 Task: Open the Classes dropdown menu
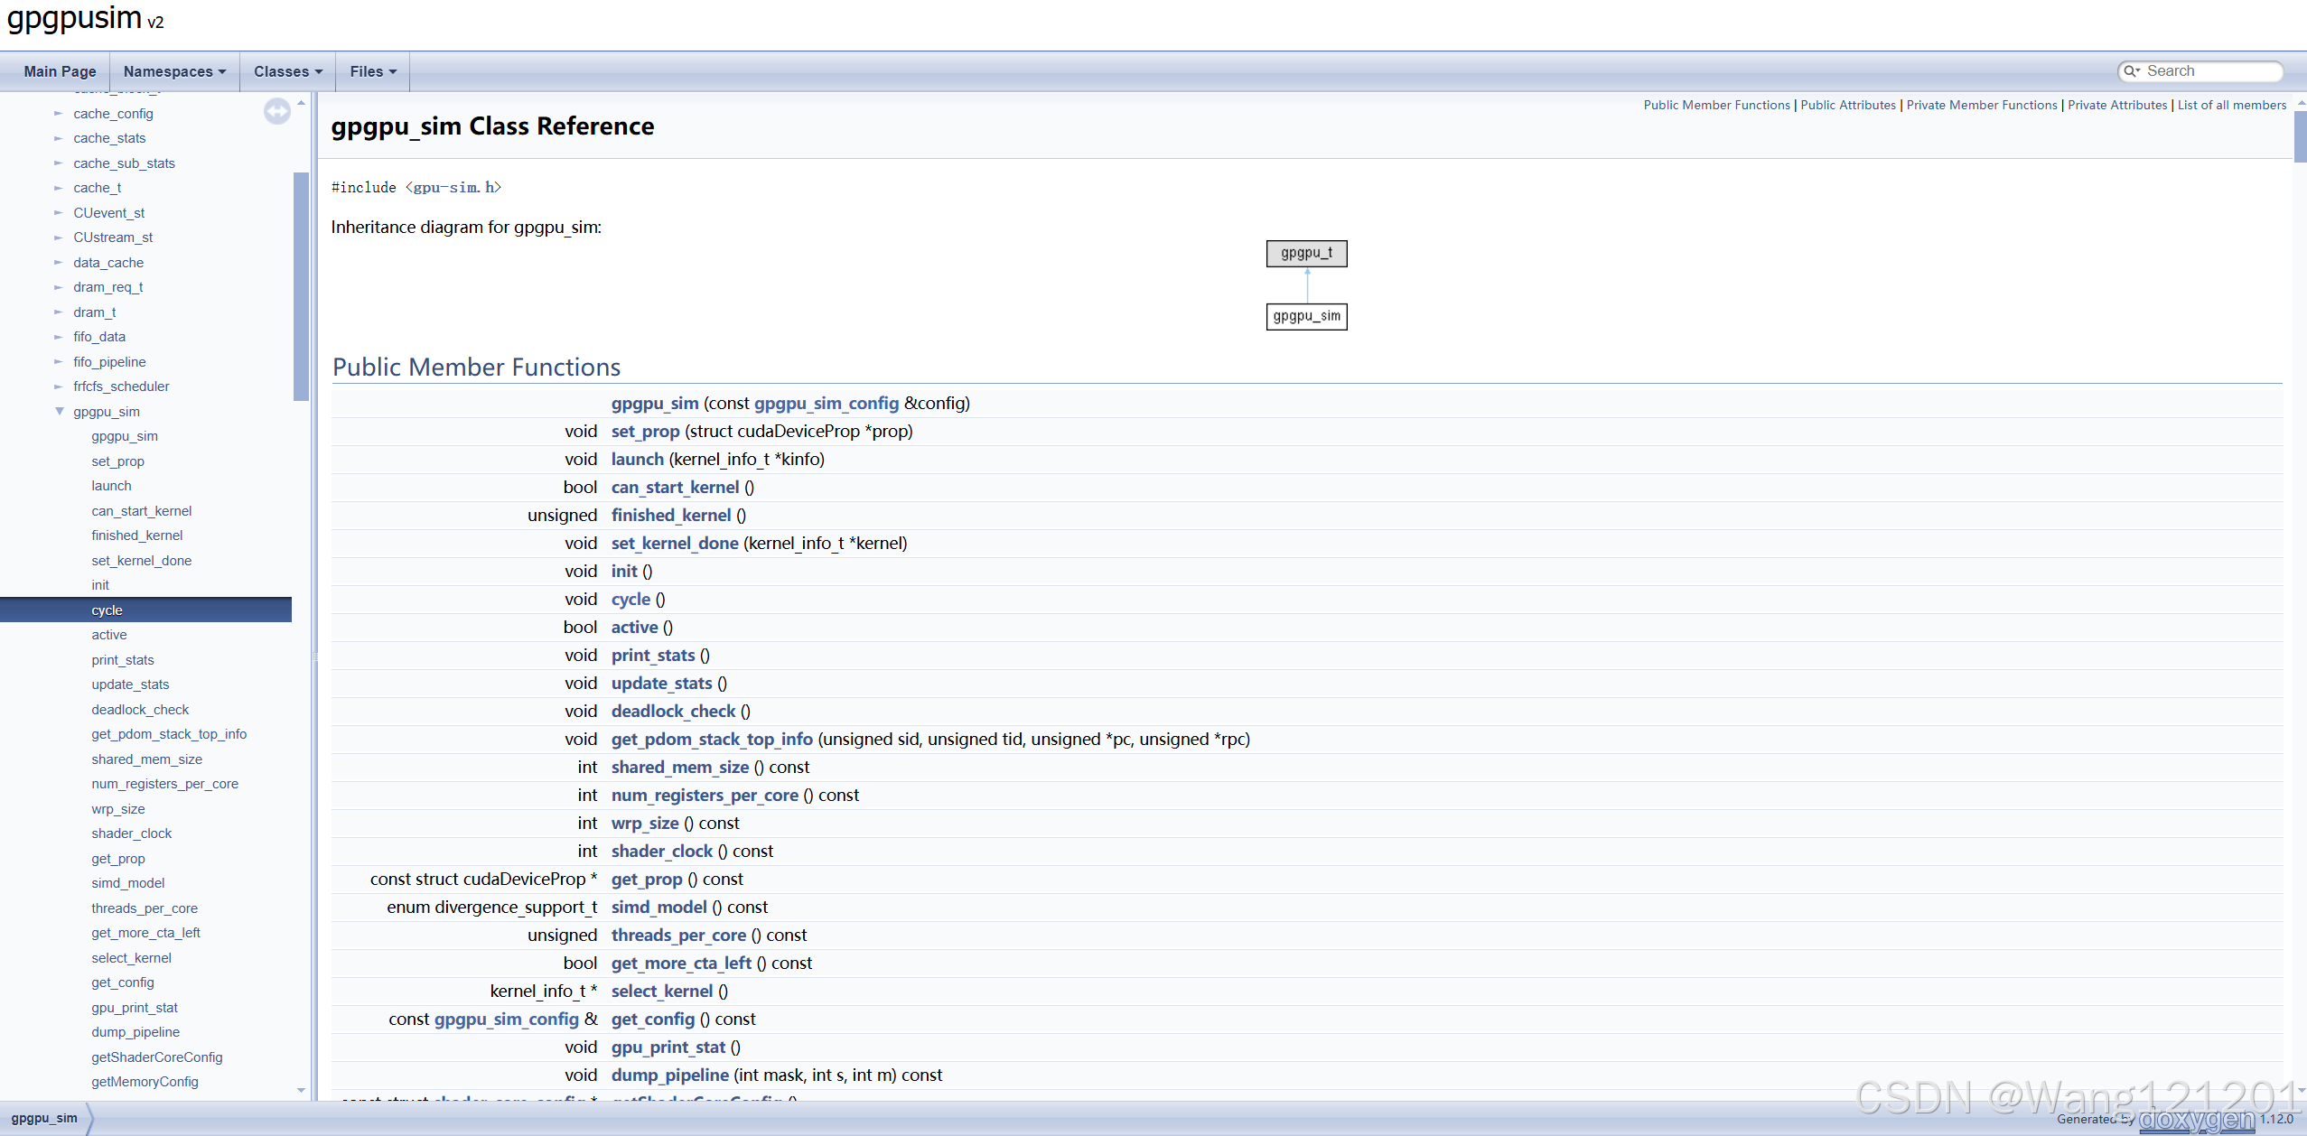click(x=287, y=71)
